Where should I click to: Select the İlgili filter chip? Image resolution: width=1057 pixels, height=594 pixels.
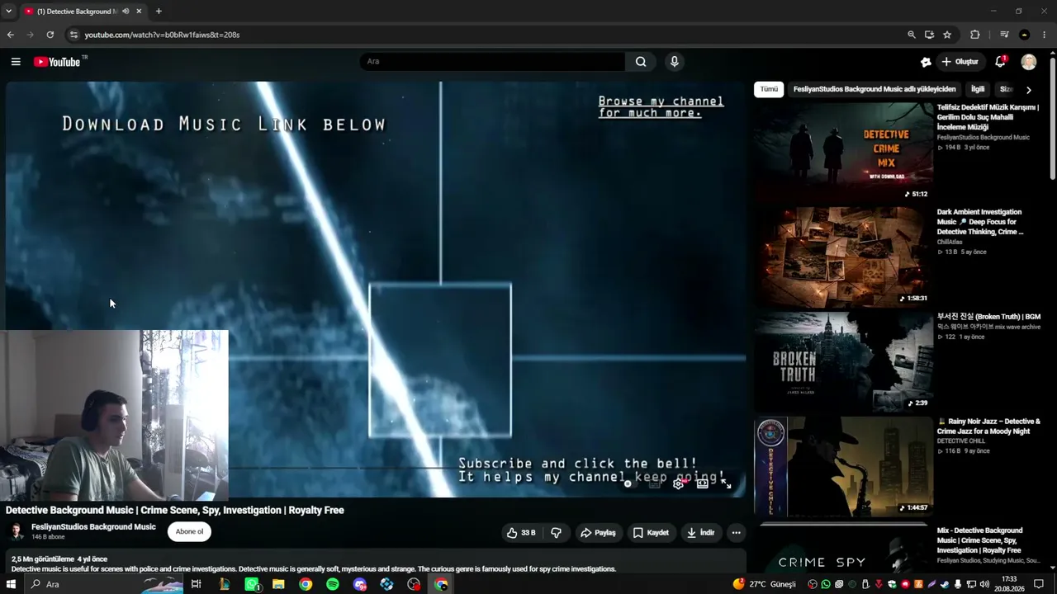[x=978, y=89]
